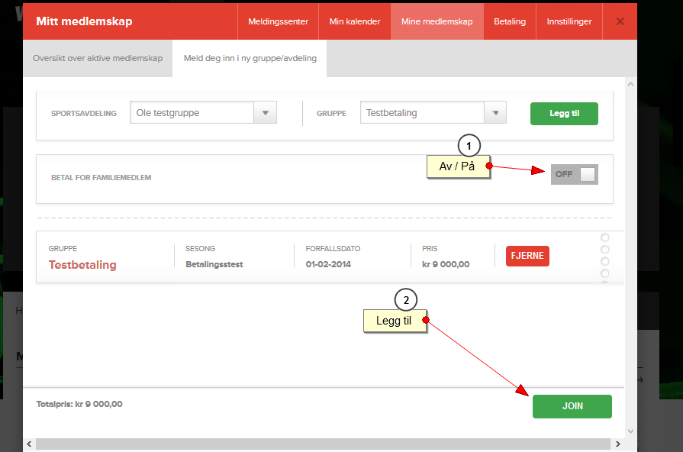
Task: Open the Meldingssenter tab
Action: click(278, 21)
